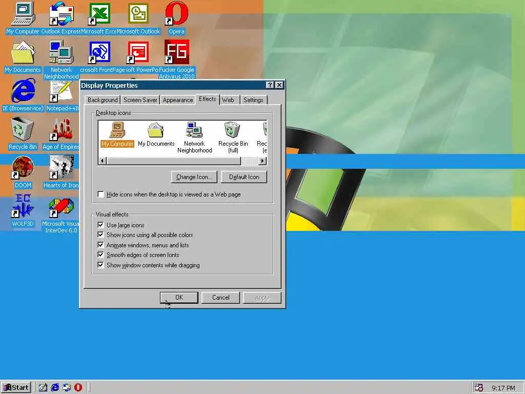The image size is (525, 394).
Task: Click the Display Properties help question-mark button
Action: coord(270,85)
